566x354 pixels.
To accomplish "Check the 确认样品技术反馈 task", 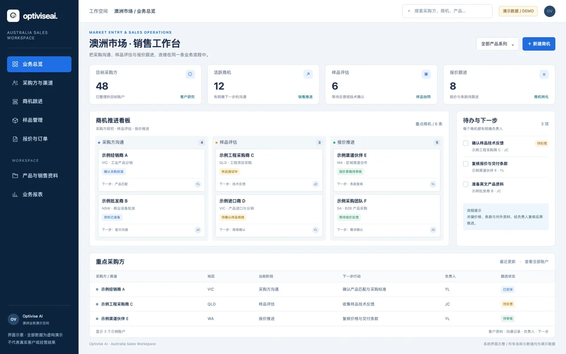I will pyautogui.click(x=466, y=143).
